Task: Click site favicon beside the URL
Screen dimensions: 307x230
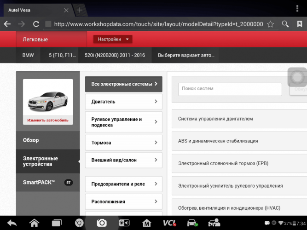Action: (x=48, y=24)
